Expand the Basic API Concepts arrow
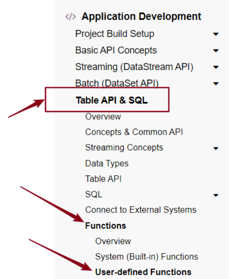 pyautogui.click(x=216, y=51)
